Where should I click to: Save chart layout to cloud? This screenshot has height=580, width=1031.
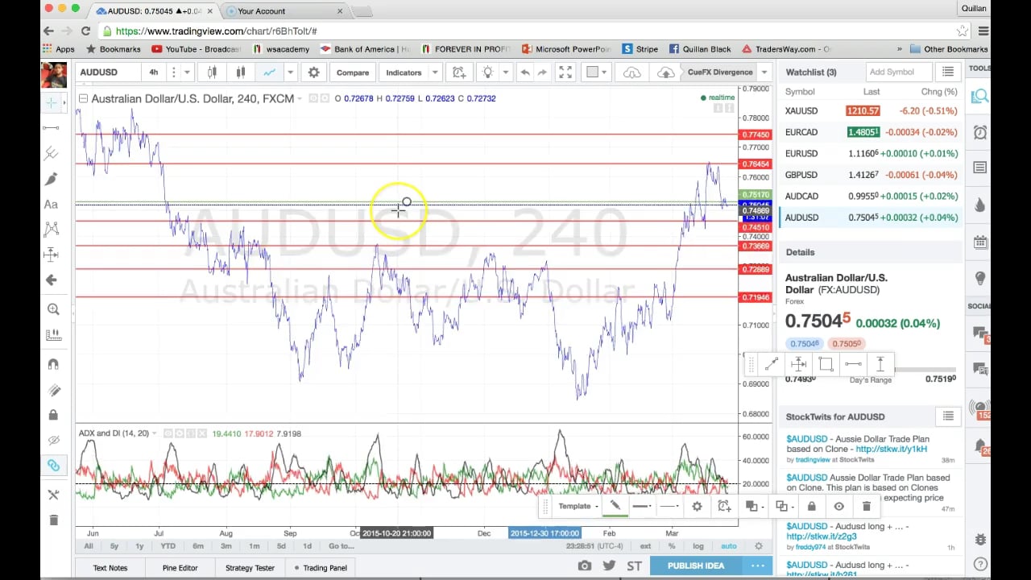click(665, 72)
